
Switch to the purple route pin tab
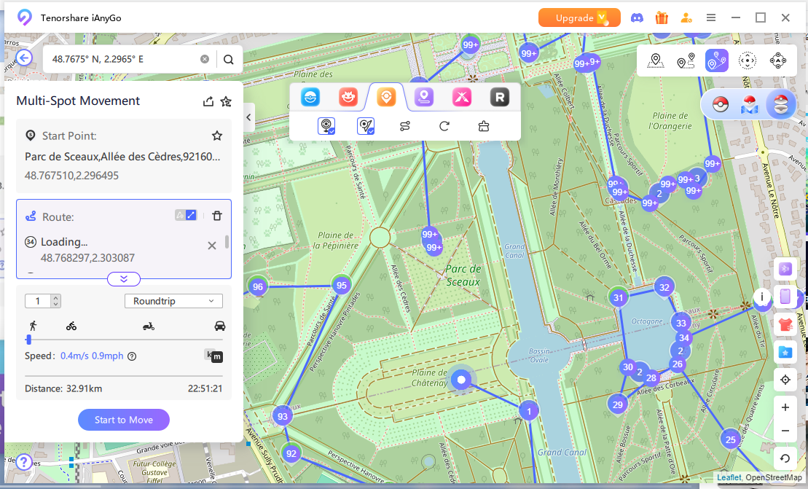[x=423, y=97]
